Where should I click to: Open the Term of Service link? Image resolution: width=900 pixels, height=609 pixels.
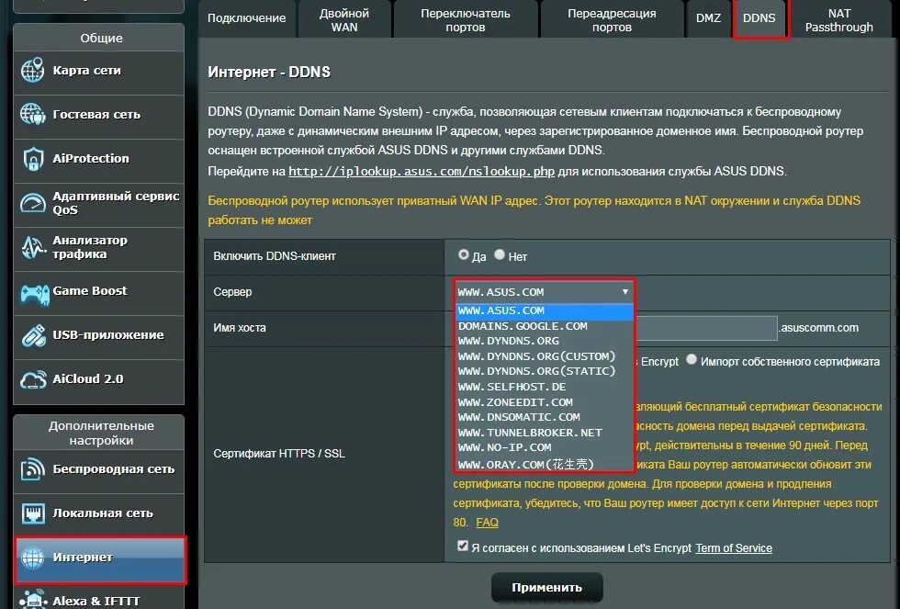pos(734,548)
